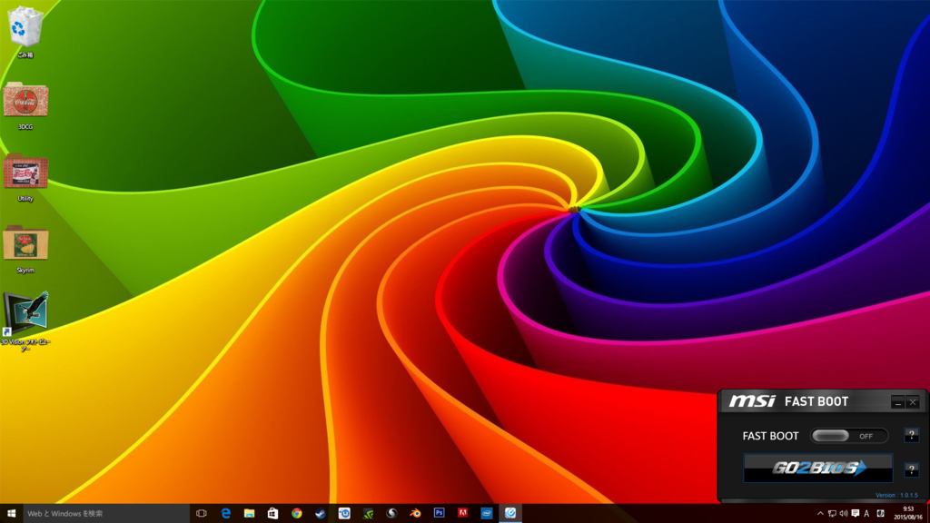
Task: Open the volume tray icon
Action: point(844,514)
